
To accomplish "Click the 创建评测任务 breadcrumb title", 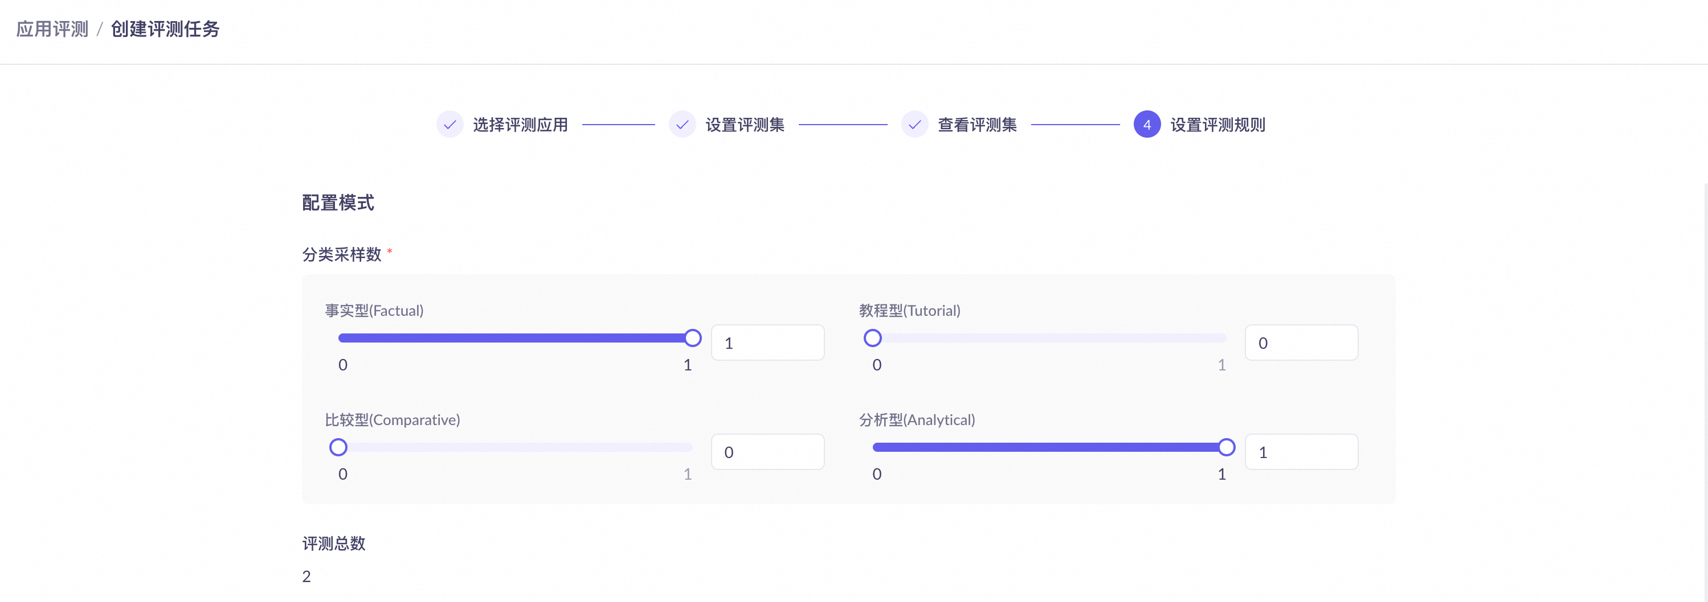I will (x=165, y=29).
